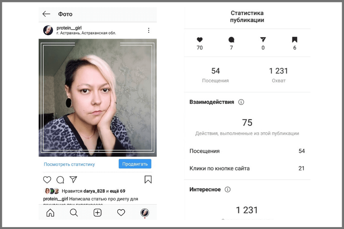
Task: Show info for Взаимодействия section
Action: click(241, 102)
